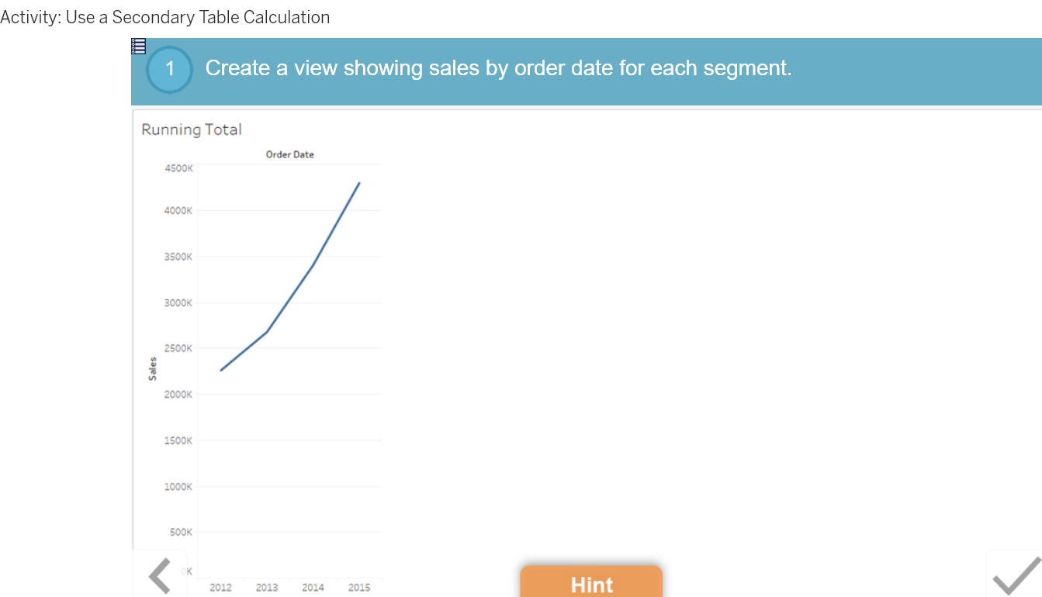Click the numbered step indicator in the banner
This screenshot has height=597, width=1042.
pos(168,69)
